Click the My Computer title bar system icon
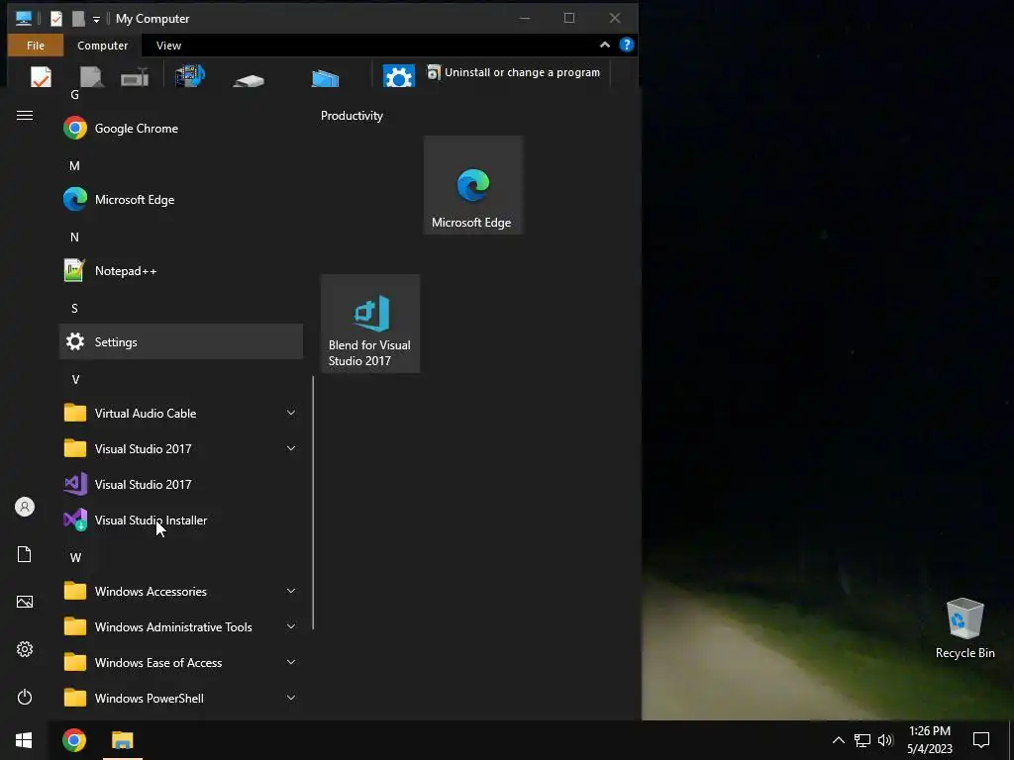The width and height of the screenshot is (1014, 760). coord(24,19)
